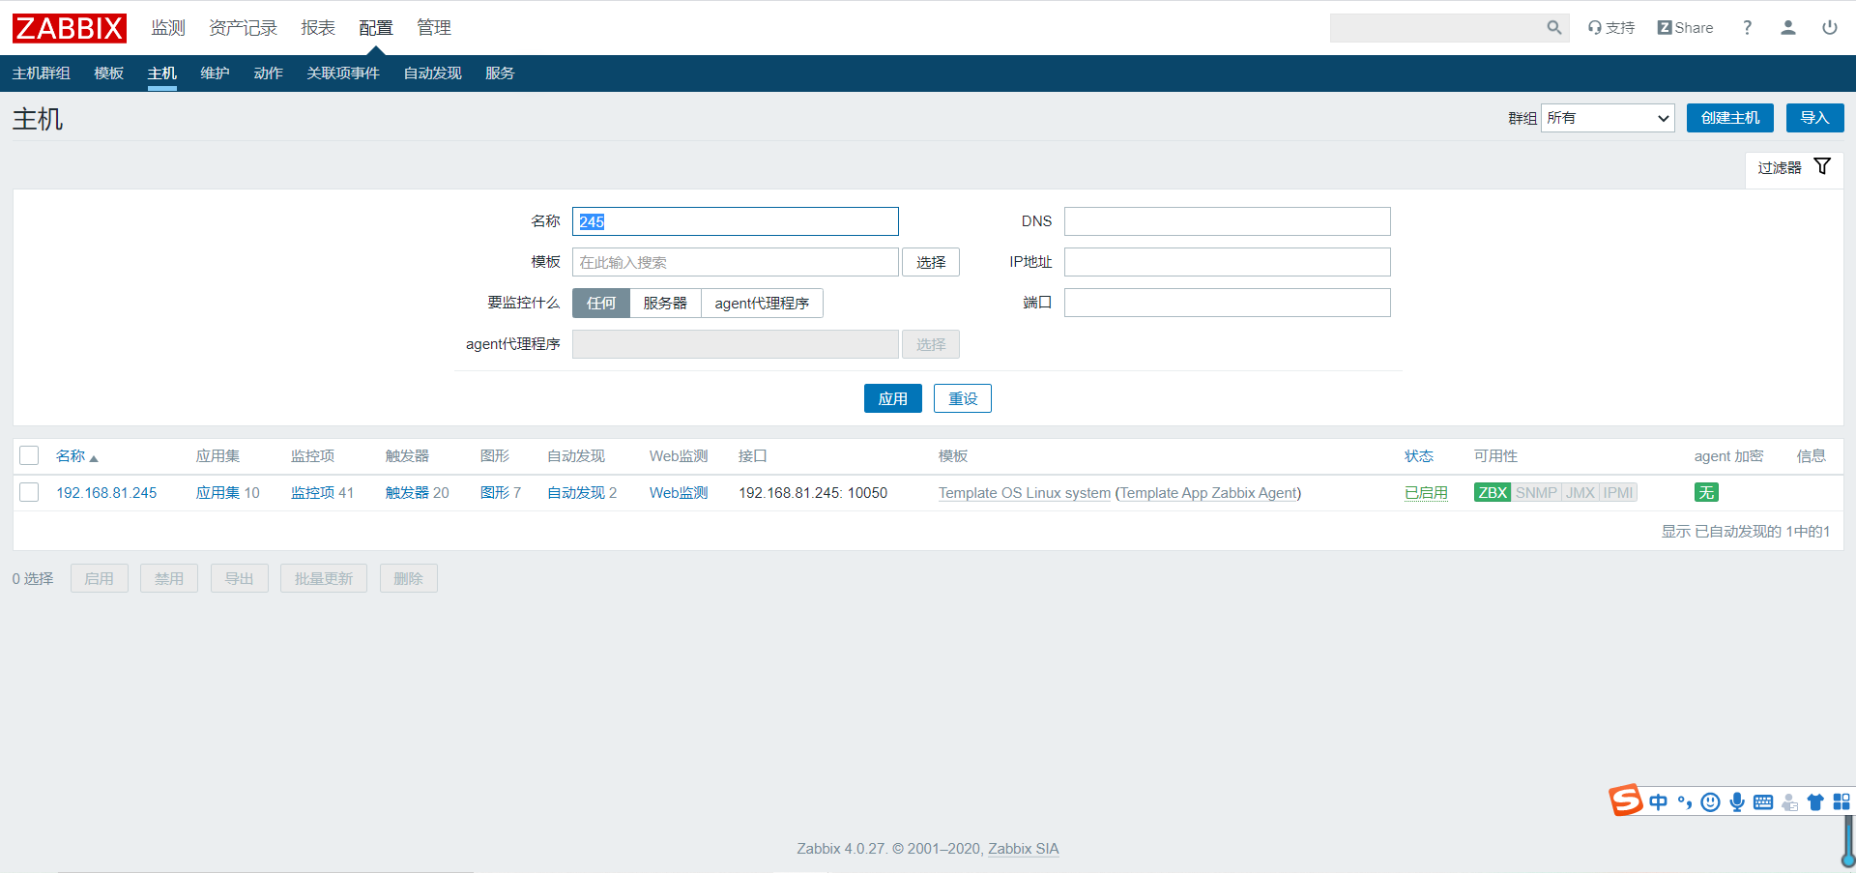The image size is (1856, 873).
Task: Open the 报表 top menu
Action: tap(318, 28)
